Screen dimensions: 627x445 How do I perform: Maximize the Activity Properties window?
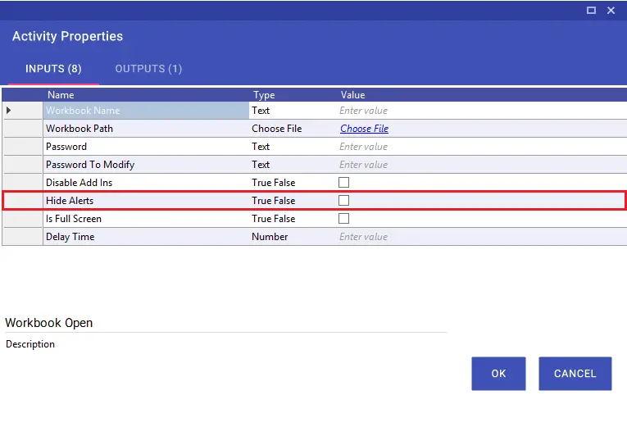coord(591,11)
